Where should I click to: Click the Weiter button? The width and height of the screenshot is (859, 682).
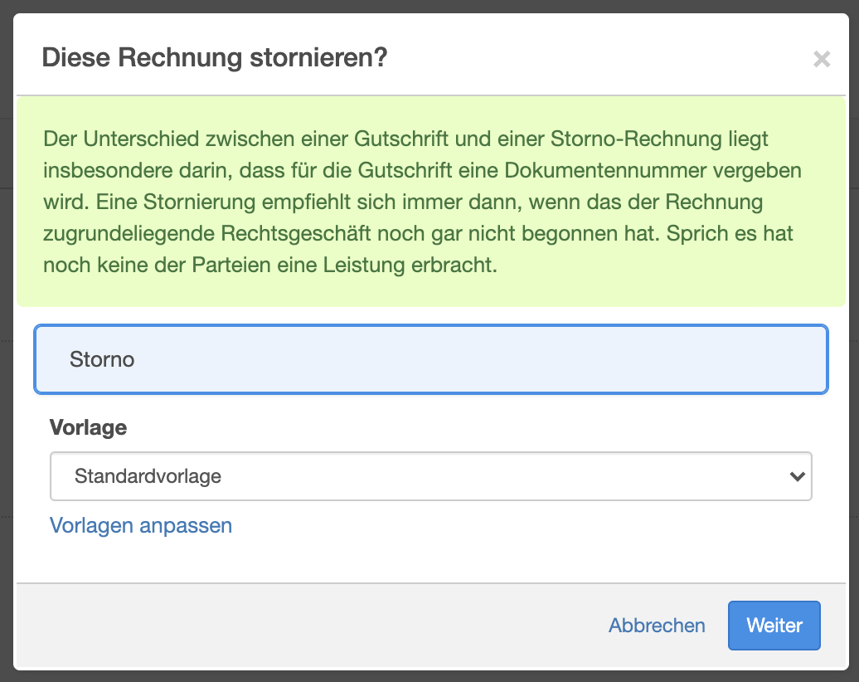[774, 626]
